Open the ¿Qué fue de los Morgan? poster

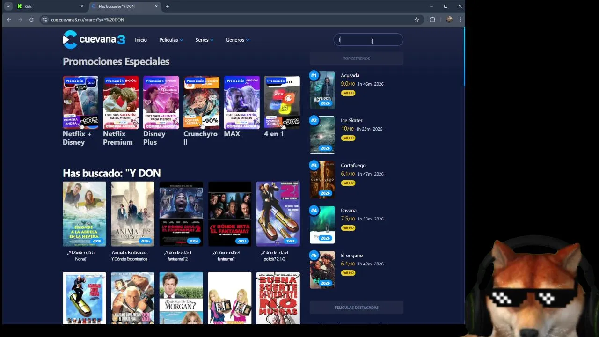pos(181,298)
